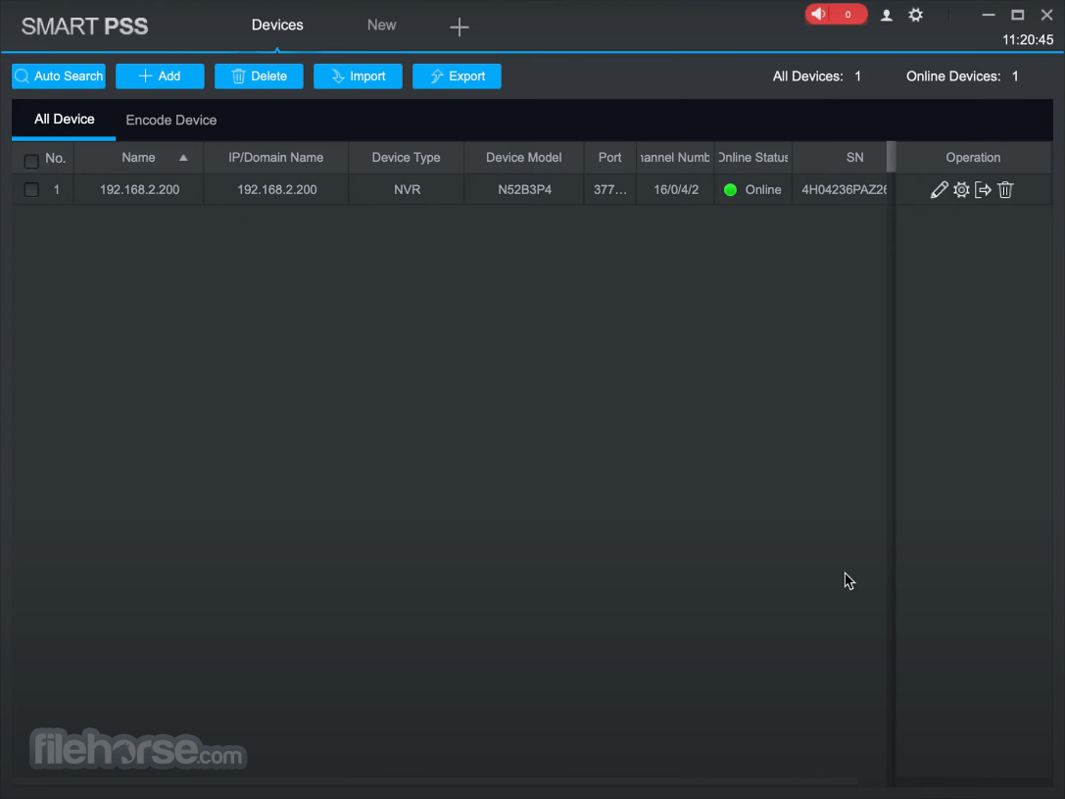Sort by Device Type column header
Image resolution: width=1065 pixels, height=799 pixels.
[x=407, y=158]
